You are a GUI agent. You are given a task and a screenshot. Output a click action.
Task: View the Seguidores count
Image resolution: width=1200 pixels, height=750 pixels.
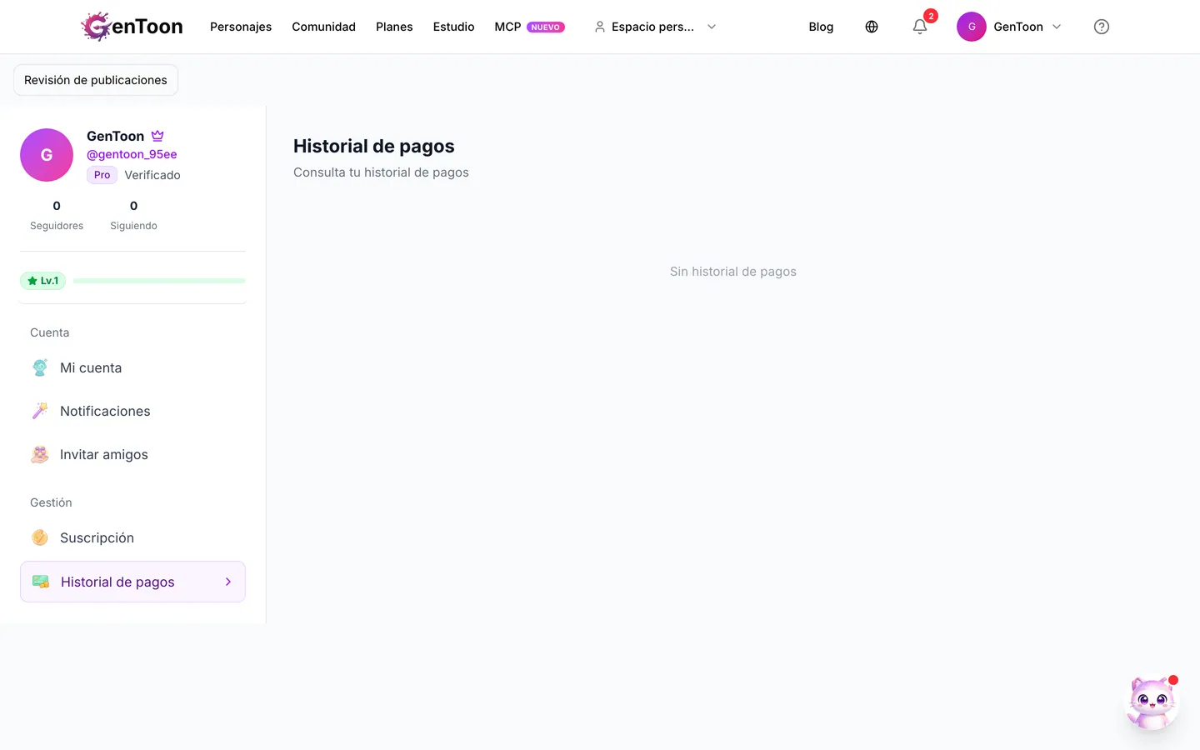pyautogui.click(x=57, y=215)
